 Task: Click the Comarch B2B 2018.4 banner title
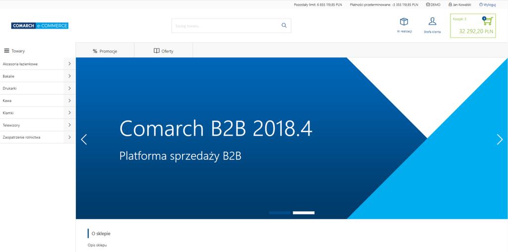pos(216,128)
